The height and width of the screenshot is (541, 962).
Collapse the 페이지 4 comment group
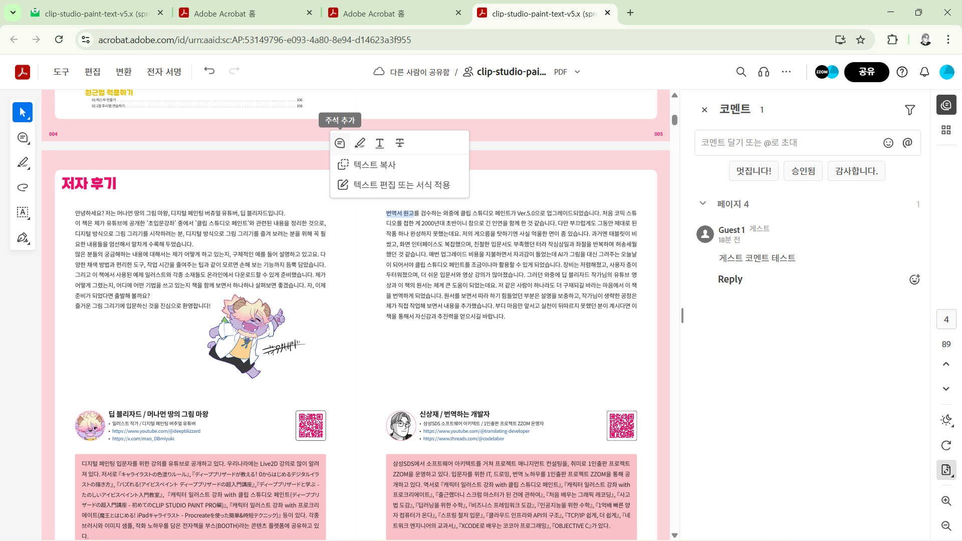[x=702, y=203]
